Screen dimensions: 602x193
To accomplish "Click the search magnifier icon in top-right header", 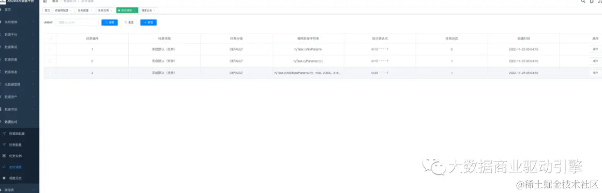I will pyautogui.click(x=584, y=2).
